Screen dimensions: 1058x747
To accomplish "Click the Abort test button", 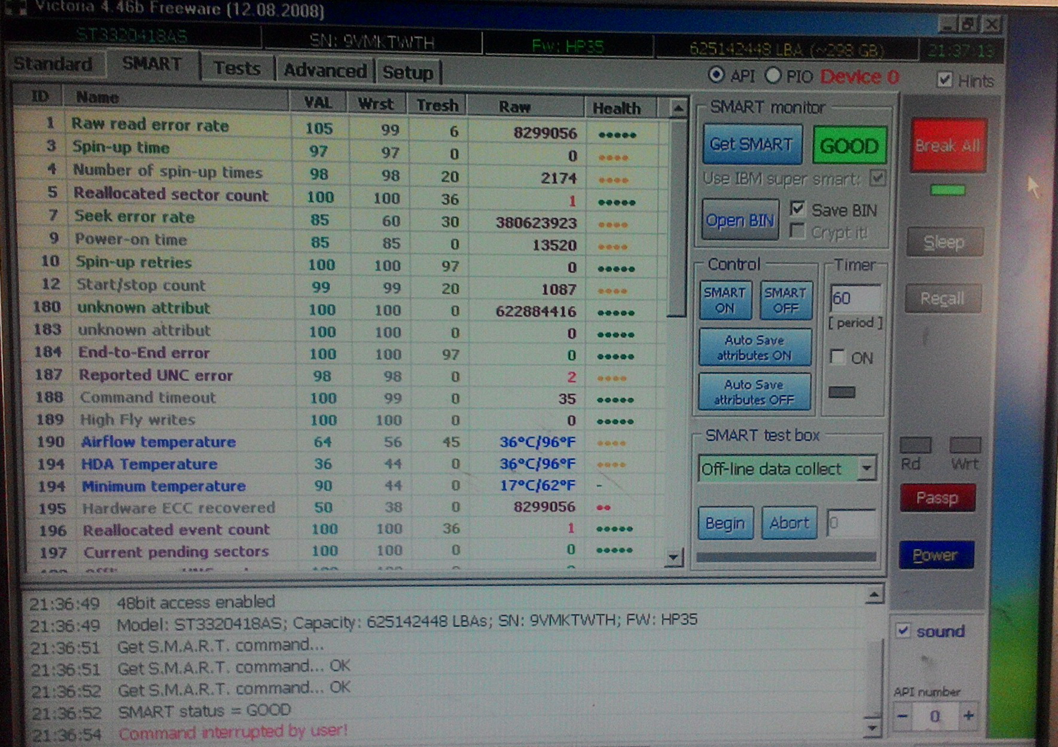I will 789,523.
